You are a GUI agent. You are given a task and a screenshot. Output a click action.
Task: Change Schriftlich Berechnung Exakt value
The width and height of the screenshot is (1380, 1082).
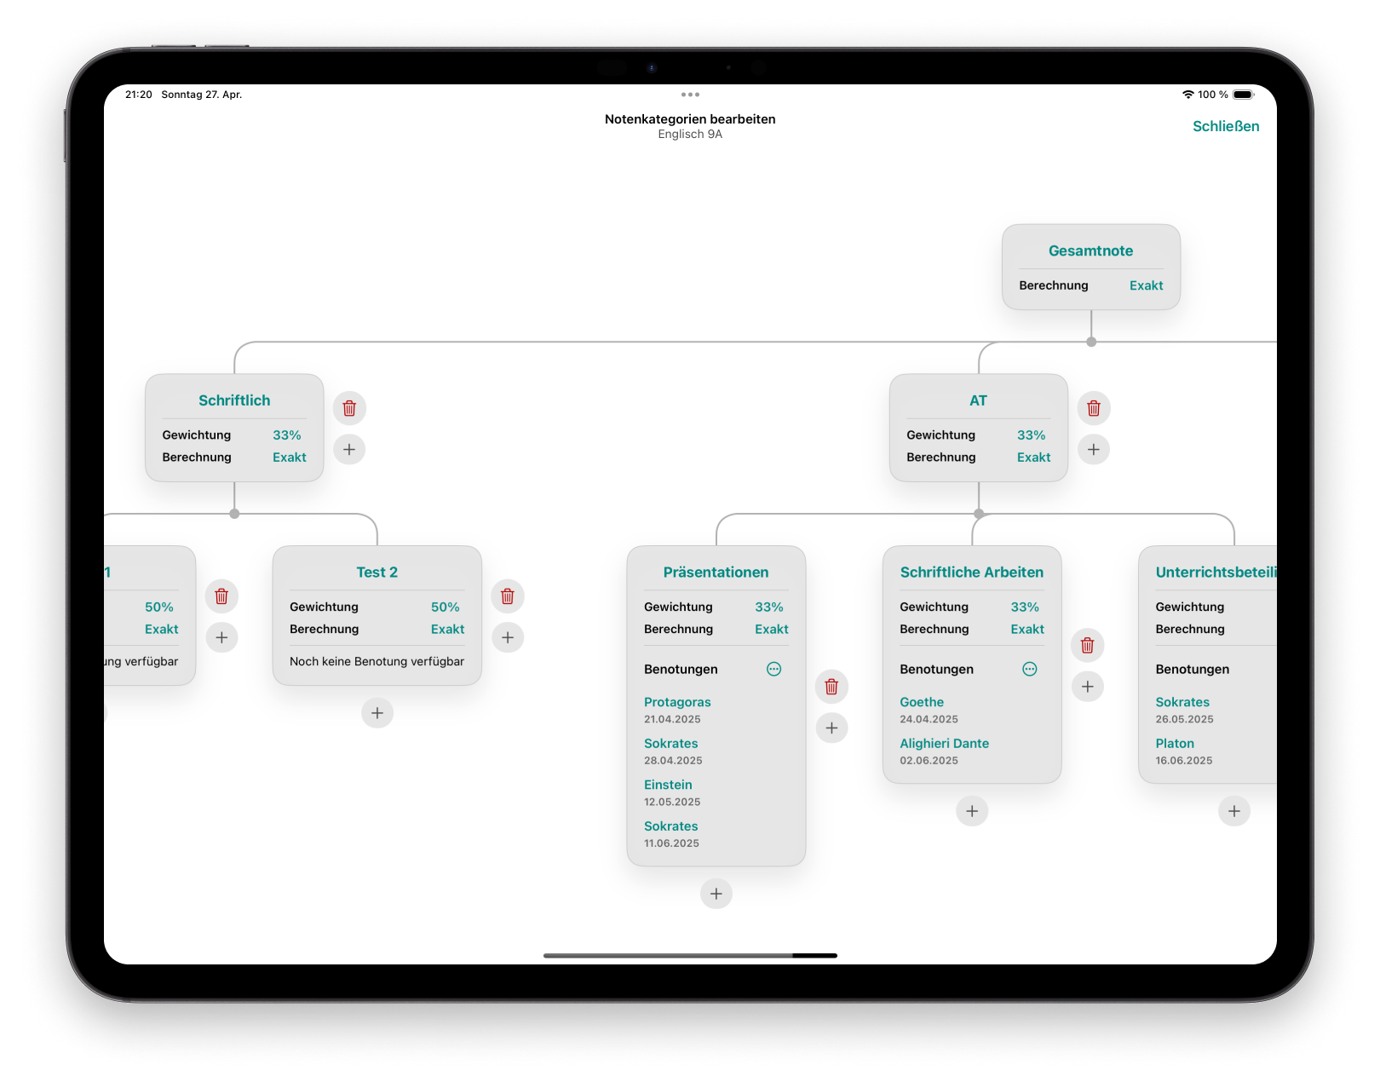click(x=290, y=458)
